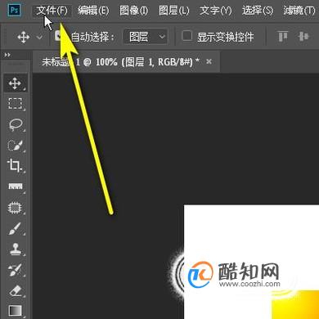Viewport: 319px width, 319px height.
Task: Select the Lasso tool
Action: 16,124
